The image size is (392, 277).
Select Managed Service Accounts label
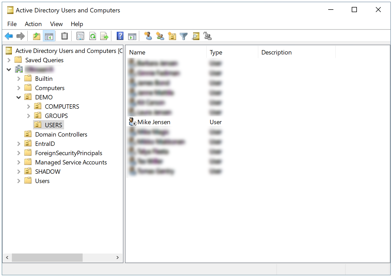(x=71, y=162)
